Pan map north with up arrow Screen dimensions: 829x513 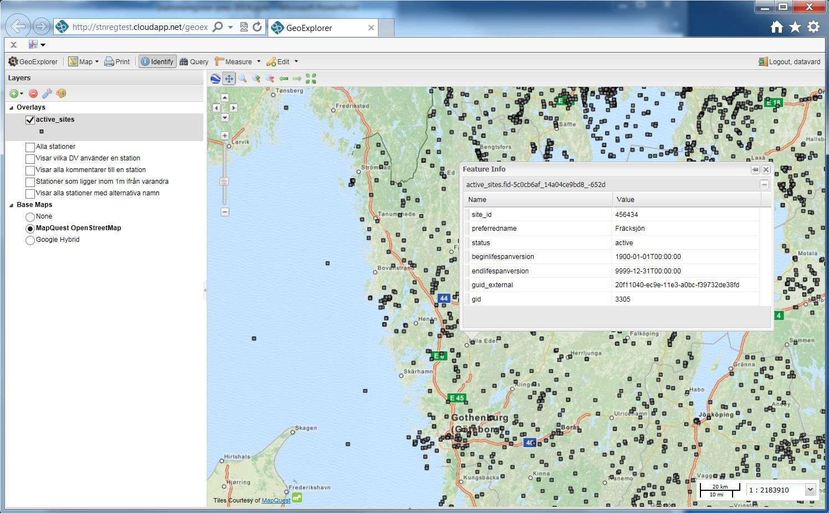click(225, 98)
